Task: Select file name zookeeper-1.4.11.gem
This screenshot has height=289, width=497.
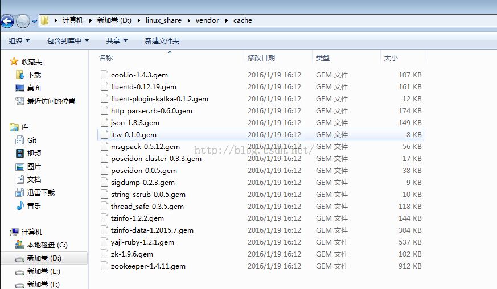Action: coord(148,266)
